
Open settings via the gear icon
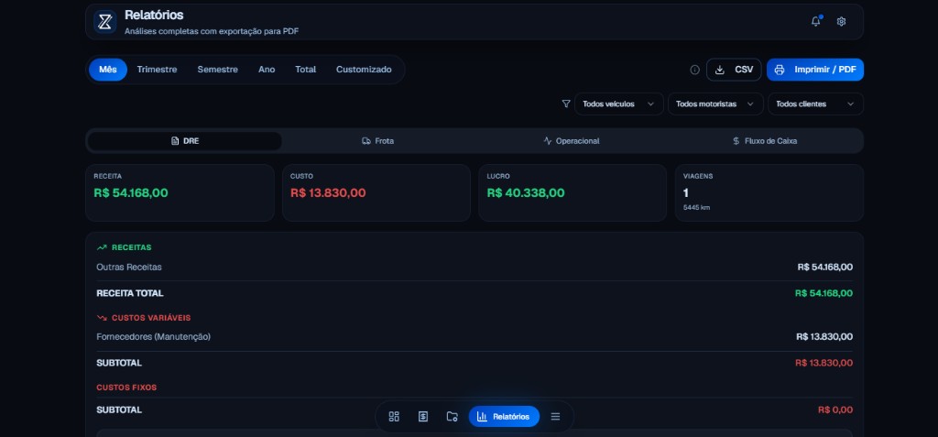pos(841,22)
